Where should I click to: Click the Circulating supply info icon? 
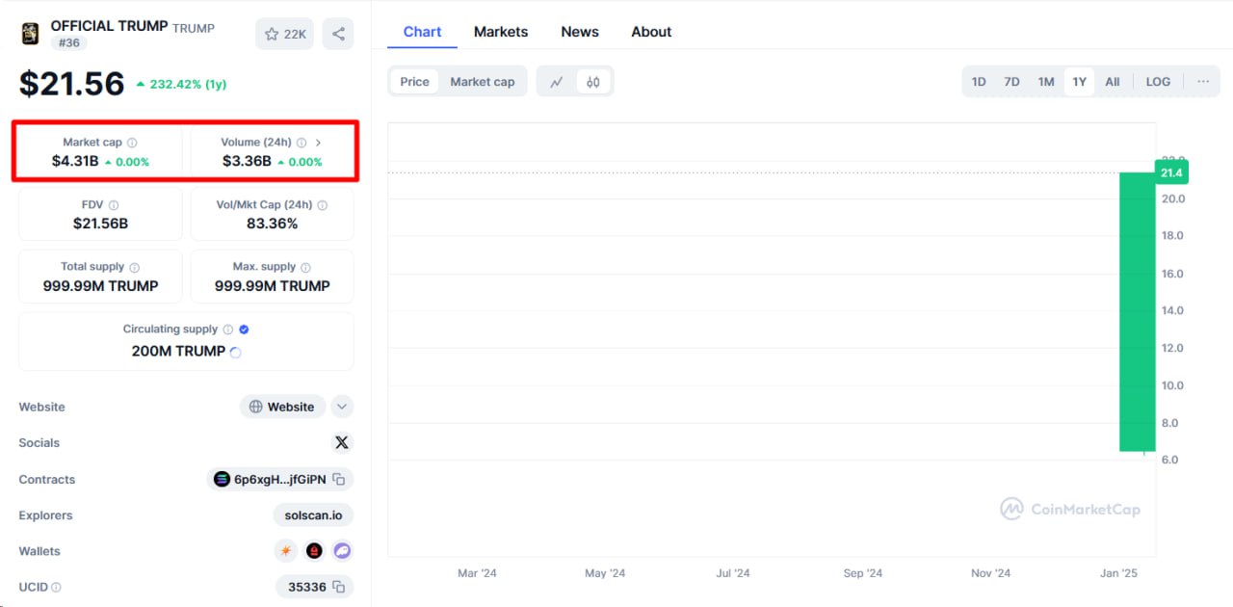[228, 330]
